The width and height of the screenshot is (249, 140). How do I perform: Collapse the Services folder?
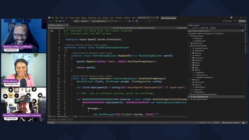coord(191,70)
